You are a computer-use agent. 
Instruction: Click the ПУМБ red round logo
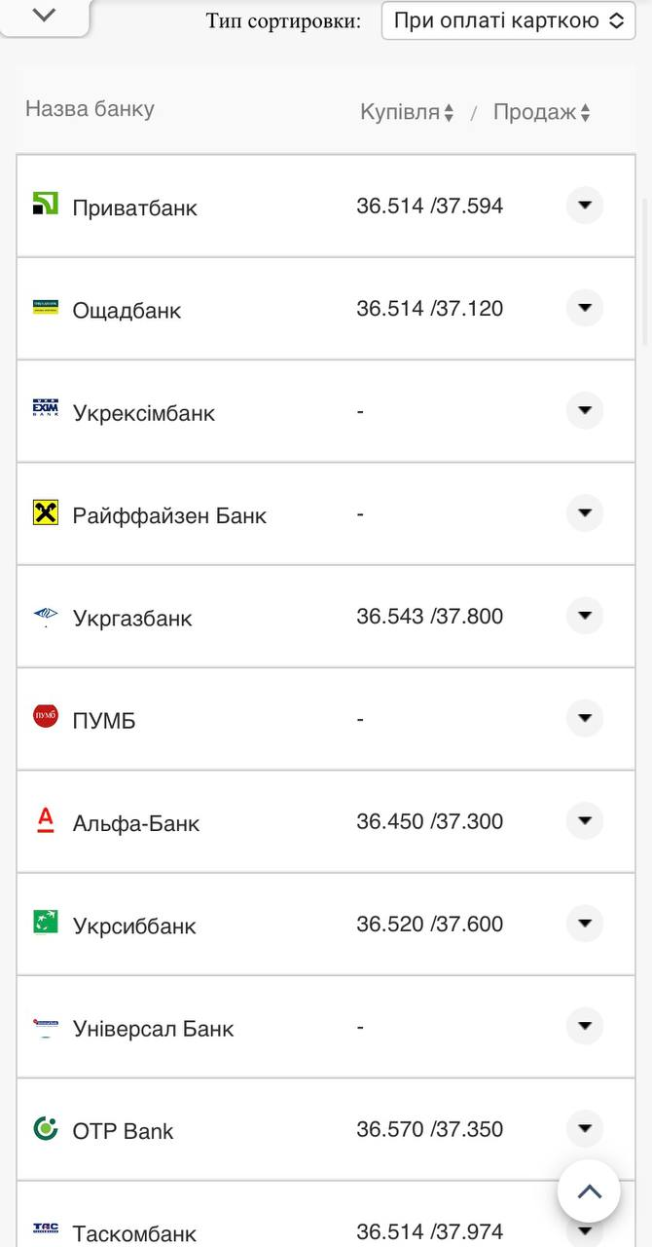click(46, 717)
